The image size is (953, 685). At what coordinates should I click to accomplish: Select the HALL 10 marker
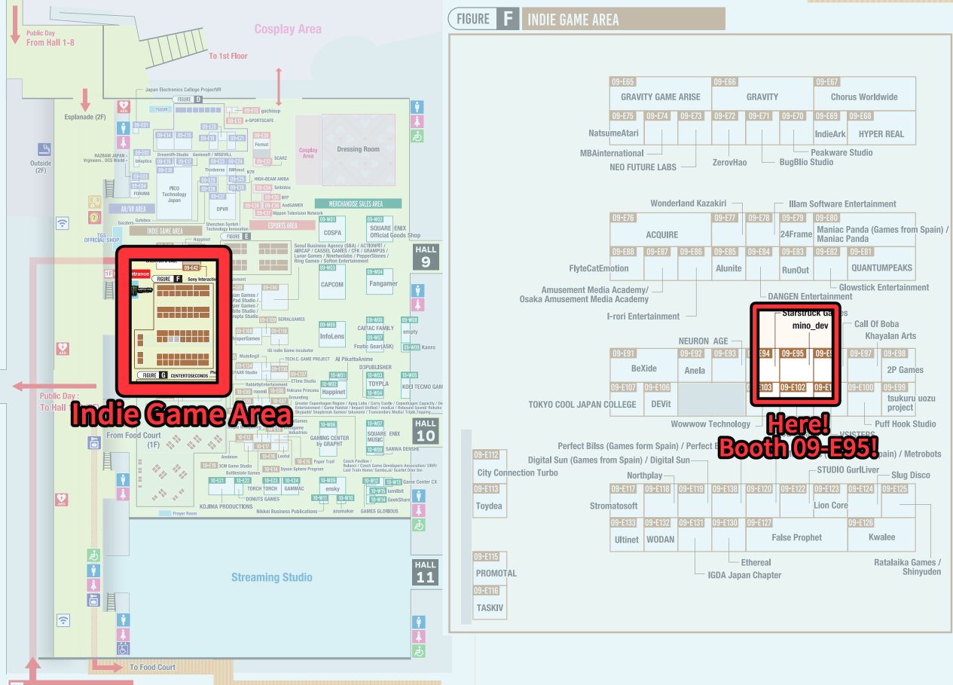click(426, 431)
